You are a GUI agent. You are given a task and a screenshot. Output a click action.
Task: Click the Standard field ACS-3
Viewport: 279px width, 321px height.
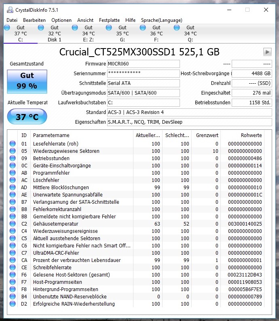click(x=190, y=112)
